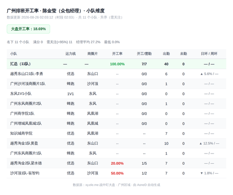This screenshot has height=195, width=233.
Task: Open the 广州沙河顶商圈片1队 row
Action: pos(116,84)
